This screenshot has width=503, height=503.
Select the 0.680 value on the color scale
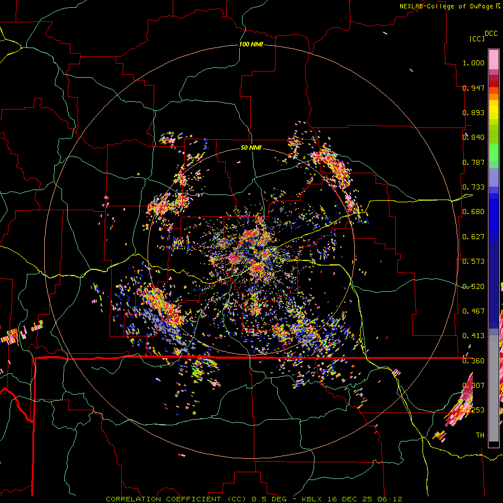click(x=473, y=212)
